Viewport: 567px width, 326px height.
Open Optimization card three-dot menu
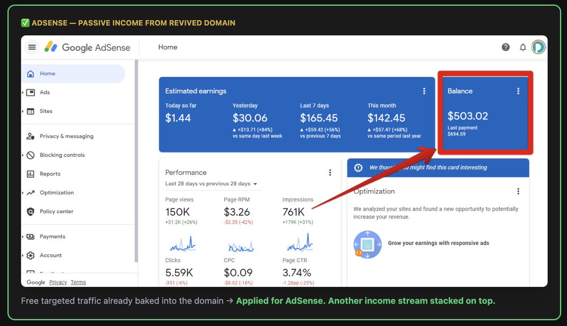(518, 192)
